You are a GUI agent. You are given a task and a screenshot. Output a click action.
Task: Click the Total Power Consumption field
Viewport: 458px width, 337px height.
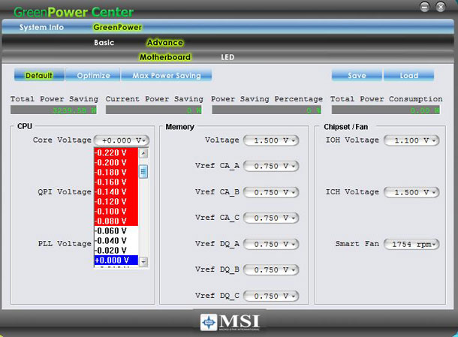click(386, 110)
